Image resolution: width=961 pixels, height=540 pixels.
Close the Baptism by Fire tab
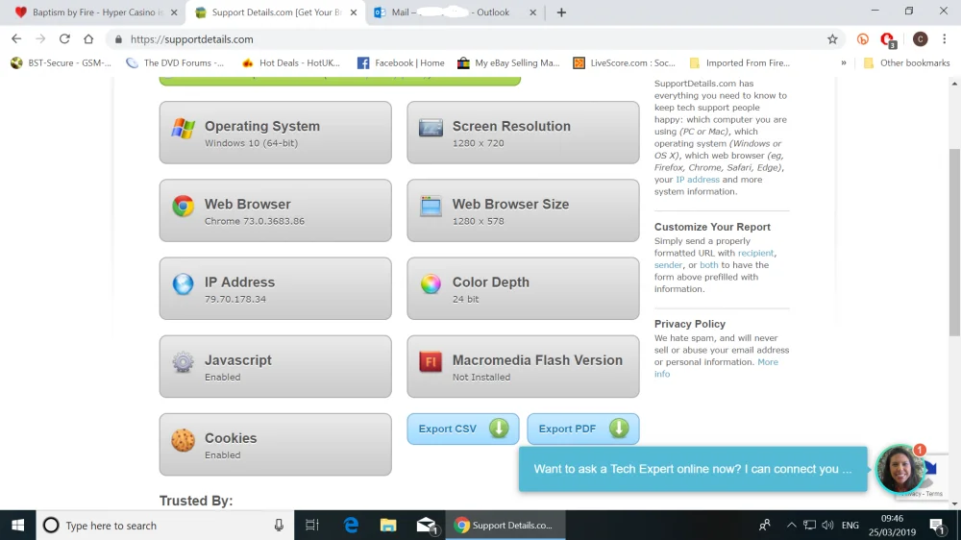point(174,12)
